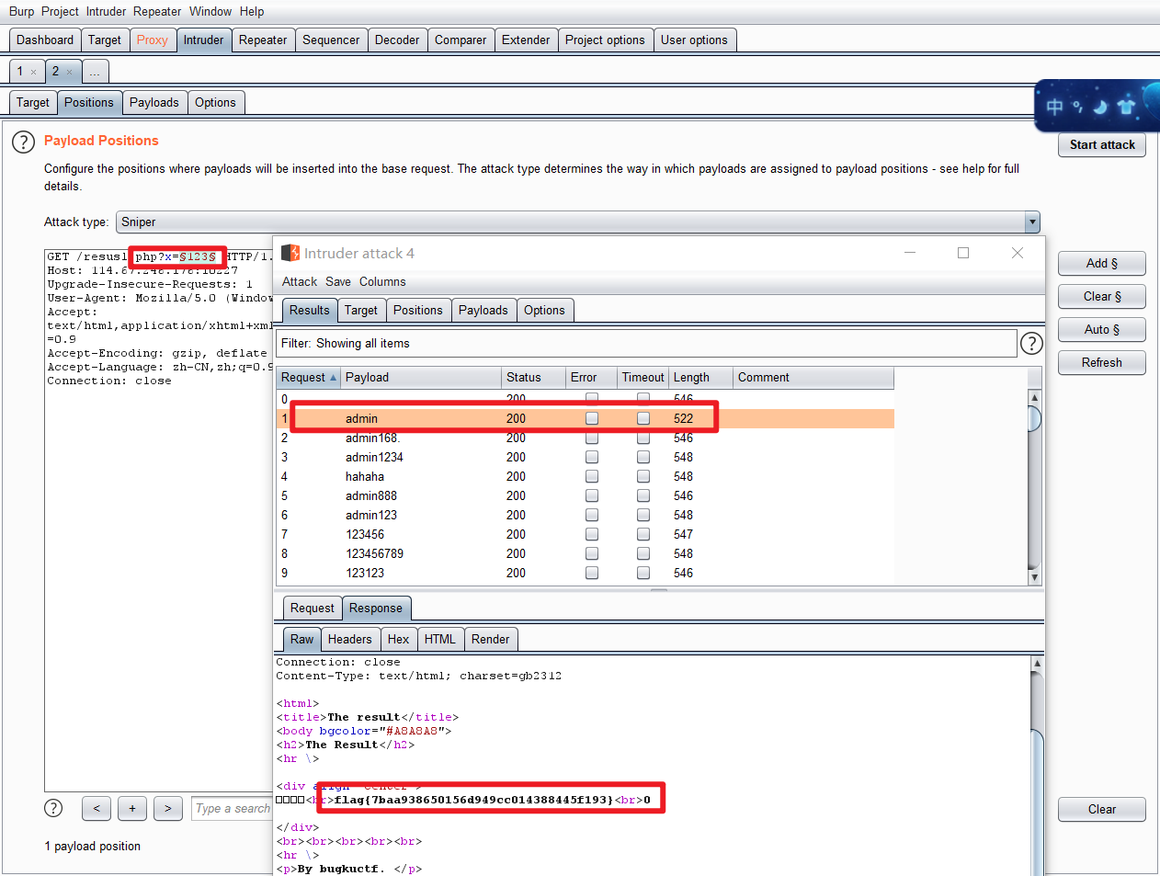This screenshot has height=876, width=1160.
Task: Sort results by Length column header
Action: click(700, 378)
